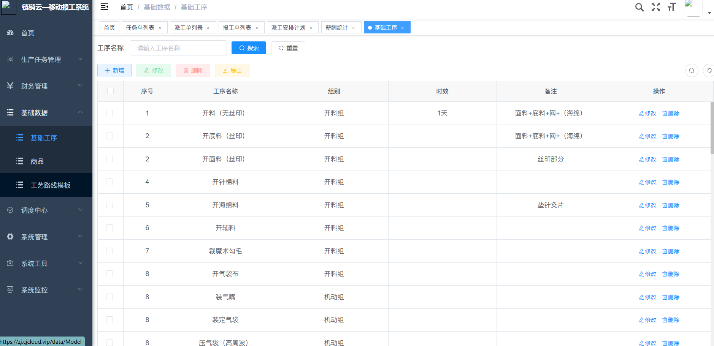Expand the 财务管理 sidebar menu
The image size is (714, 346).
tap(46, 86)
